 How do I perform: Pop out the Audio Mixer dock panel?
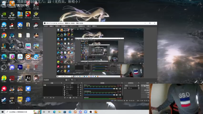click(122, 83)
